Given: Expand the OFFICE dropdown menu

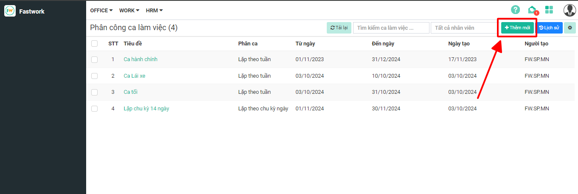Looking at the screenshot, I should [x=101, y=10].
